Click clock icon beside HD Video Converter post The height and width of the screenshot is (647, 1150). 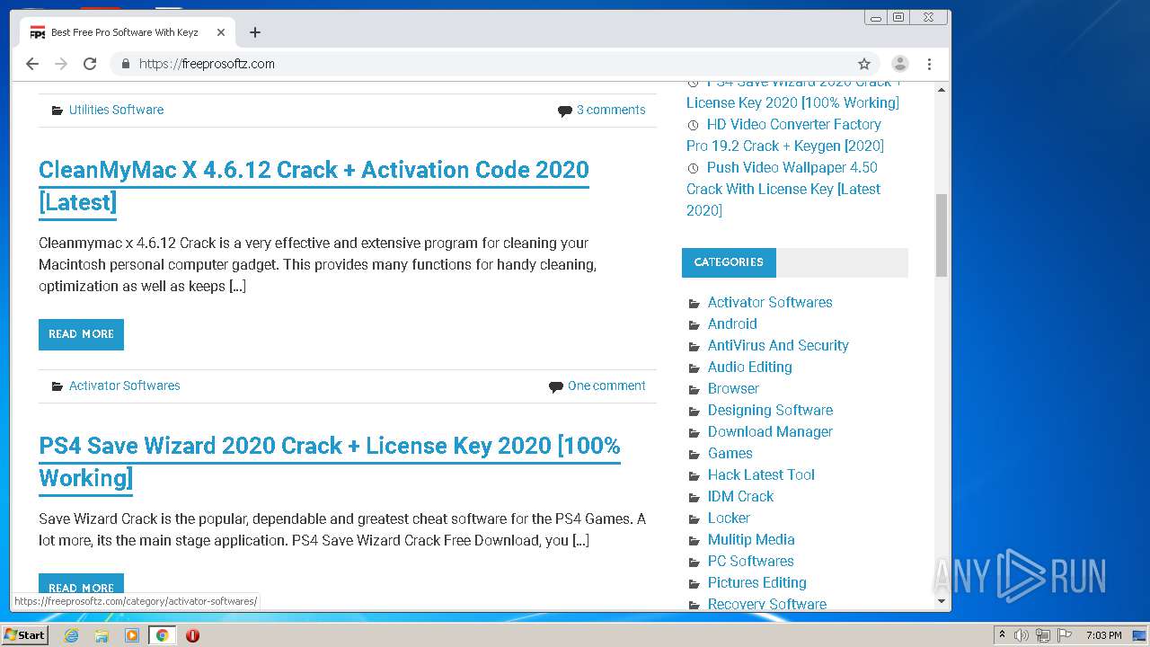693,125
